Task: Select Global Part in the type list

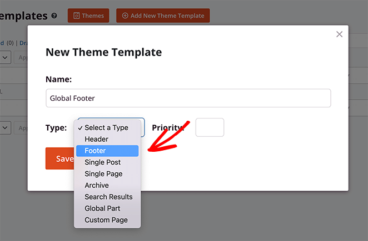Action: [102, 208]
